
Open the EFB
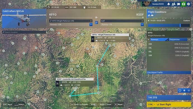pyautogui.click(x=169, y=97)
